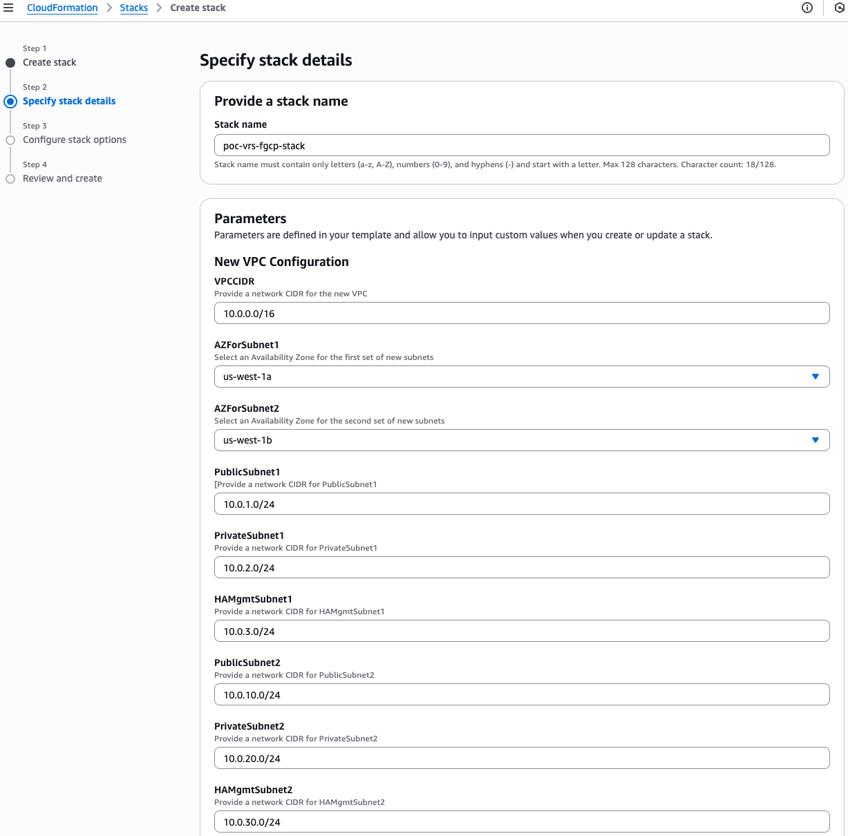Edit the VPCCIDR field with 10.0.0.0/16

[522, 313]
